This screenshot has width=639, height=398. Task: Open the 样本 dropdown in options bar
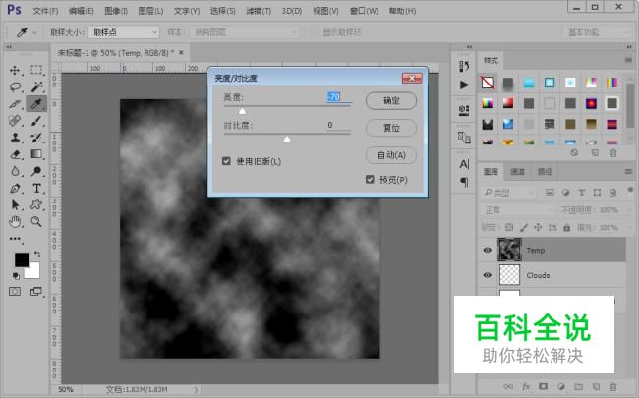point(244,32)
